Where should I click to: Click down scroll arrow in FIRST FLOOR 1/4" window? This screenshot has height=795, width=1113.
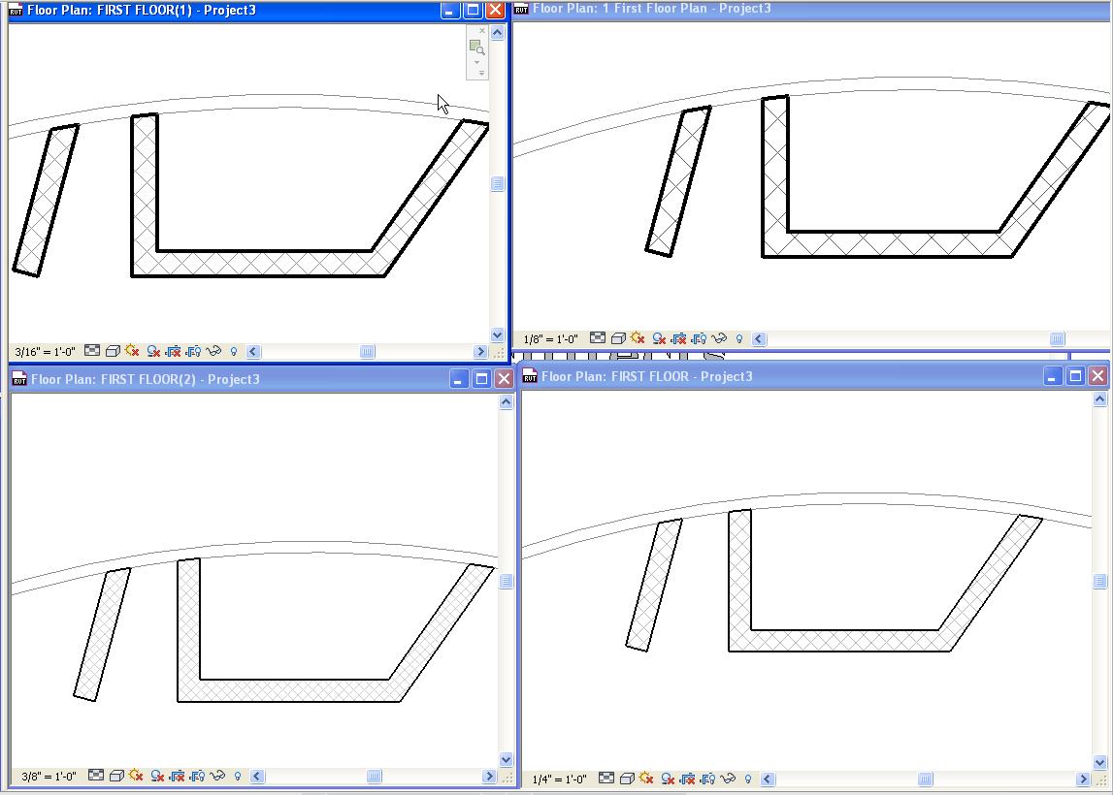(1099, 763)
